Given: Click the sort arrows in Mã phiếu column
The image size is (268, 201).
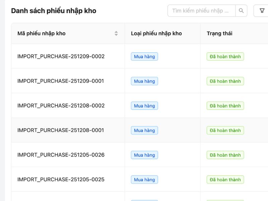Looking at the screenshot, I should [x=116, y=33].
